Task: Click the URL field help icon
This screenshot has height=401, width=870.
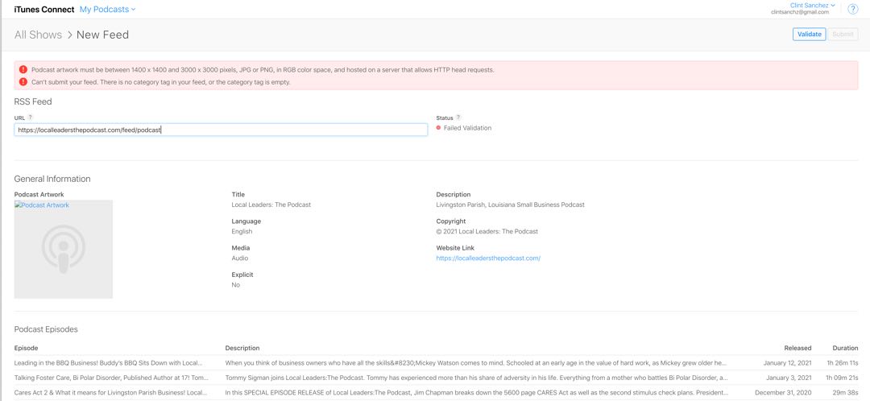Action: (31, 118)
